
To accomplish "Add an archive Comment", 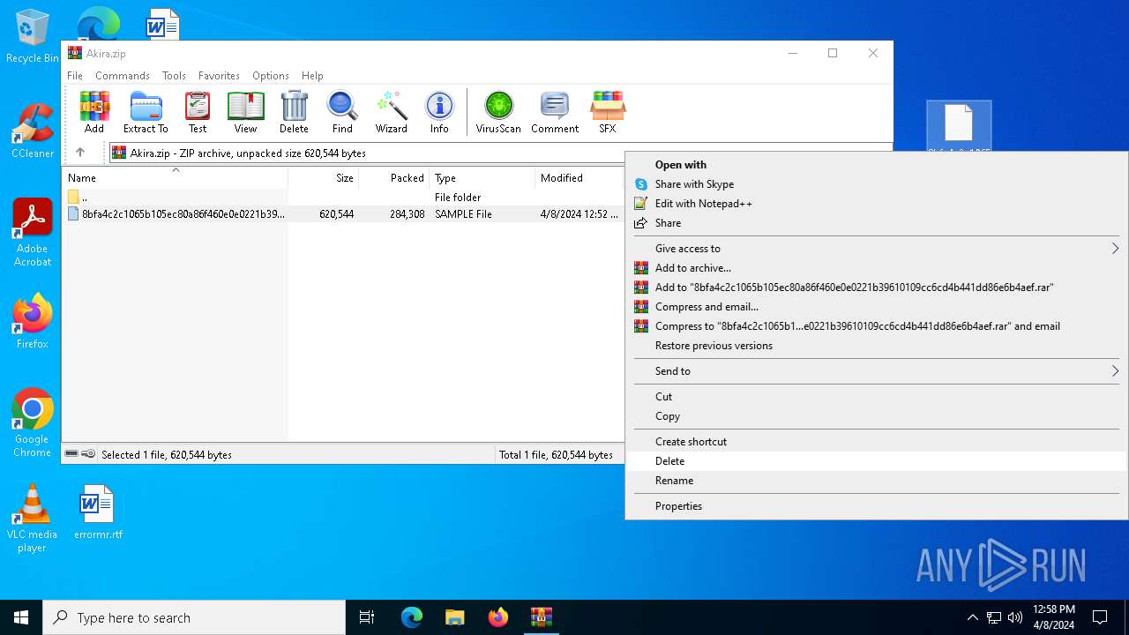I will point(555,112).
